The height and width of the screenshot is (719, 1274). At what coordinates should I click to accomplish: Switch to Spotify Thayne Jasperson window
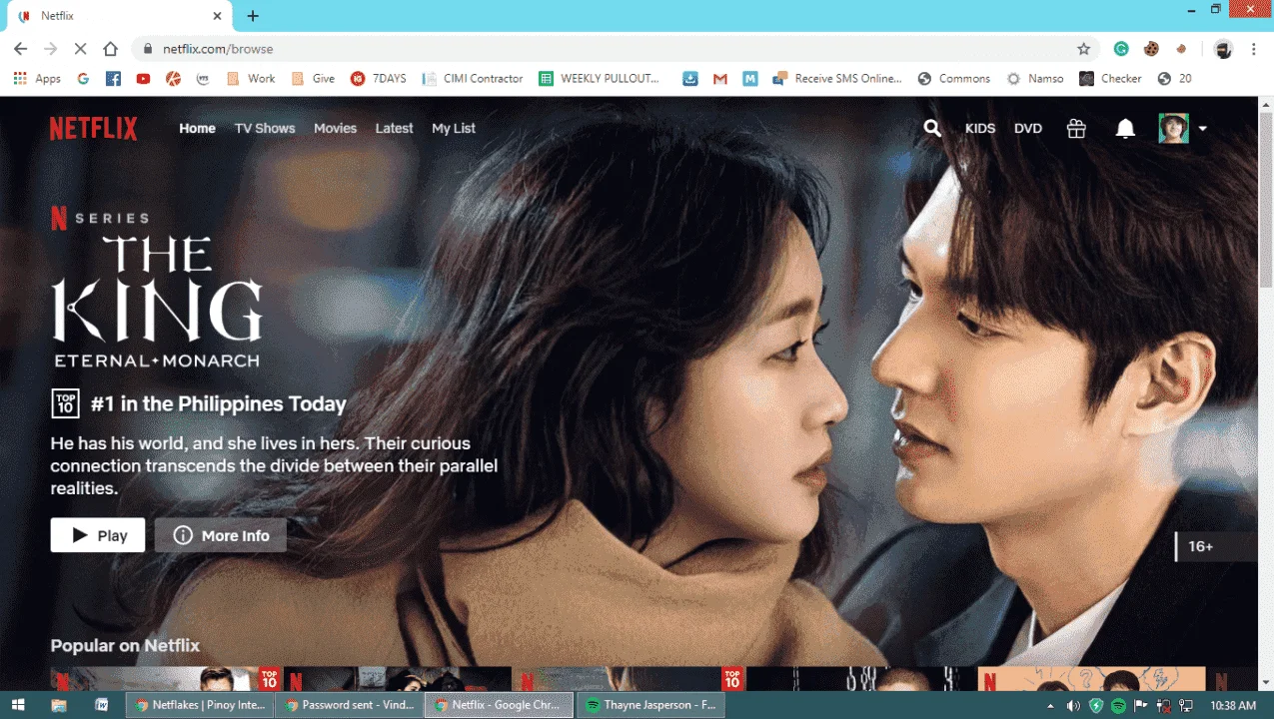click(x=650, y=705)
